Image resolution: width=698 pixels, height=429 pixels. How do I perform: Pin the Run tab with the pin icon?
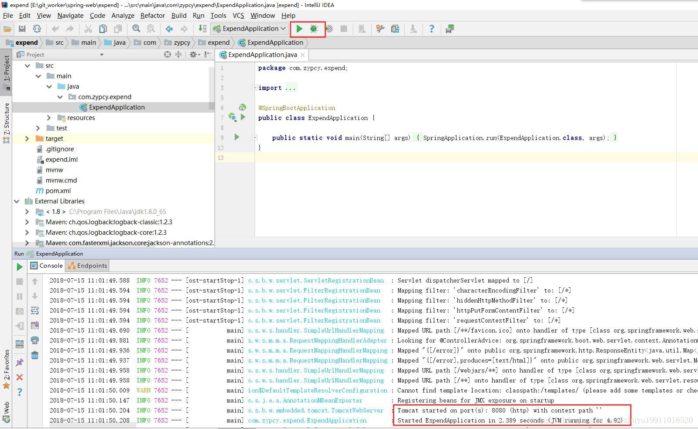(20, 362)
